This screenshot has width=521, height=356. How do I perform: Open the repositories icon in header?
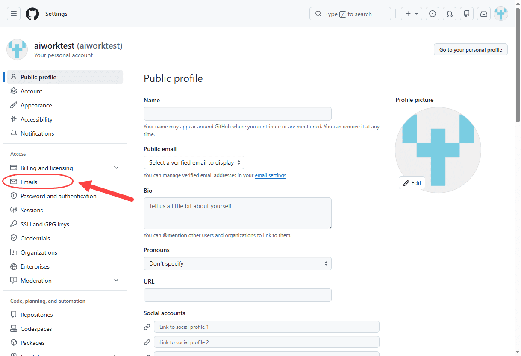point(467,14)
